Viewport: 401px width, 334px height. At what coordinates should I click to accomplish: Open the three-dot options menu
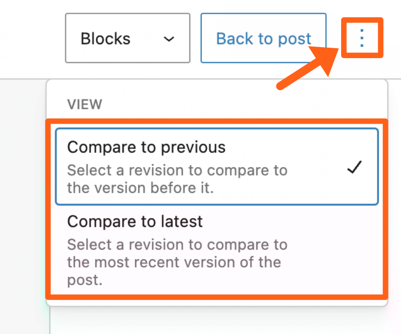click(362, 38)
